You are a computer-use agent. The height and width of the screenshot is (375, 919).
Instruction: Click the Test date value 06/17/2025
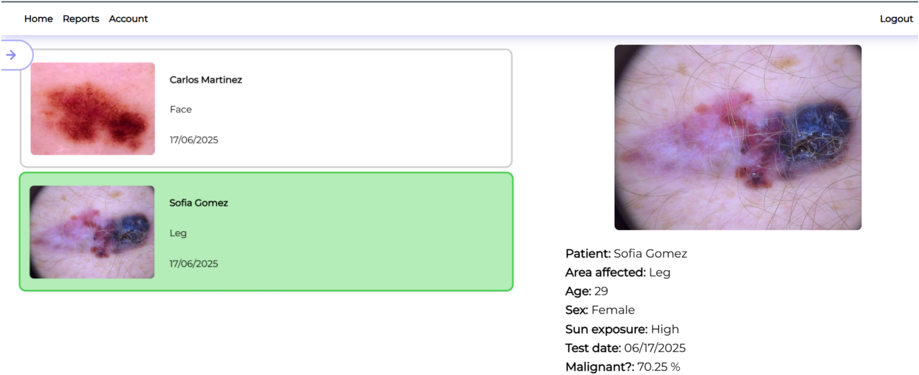coord(655,348)
